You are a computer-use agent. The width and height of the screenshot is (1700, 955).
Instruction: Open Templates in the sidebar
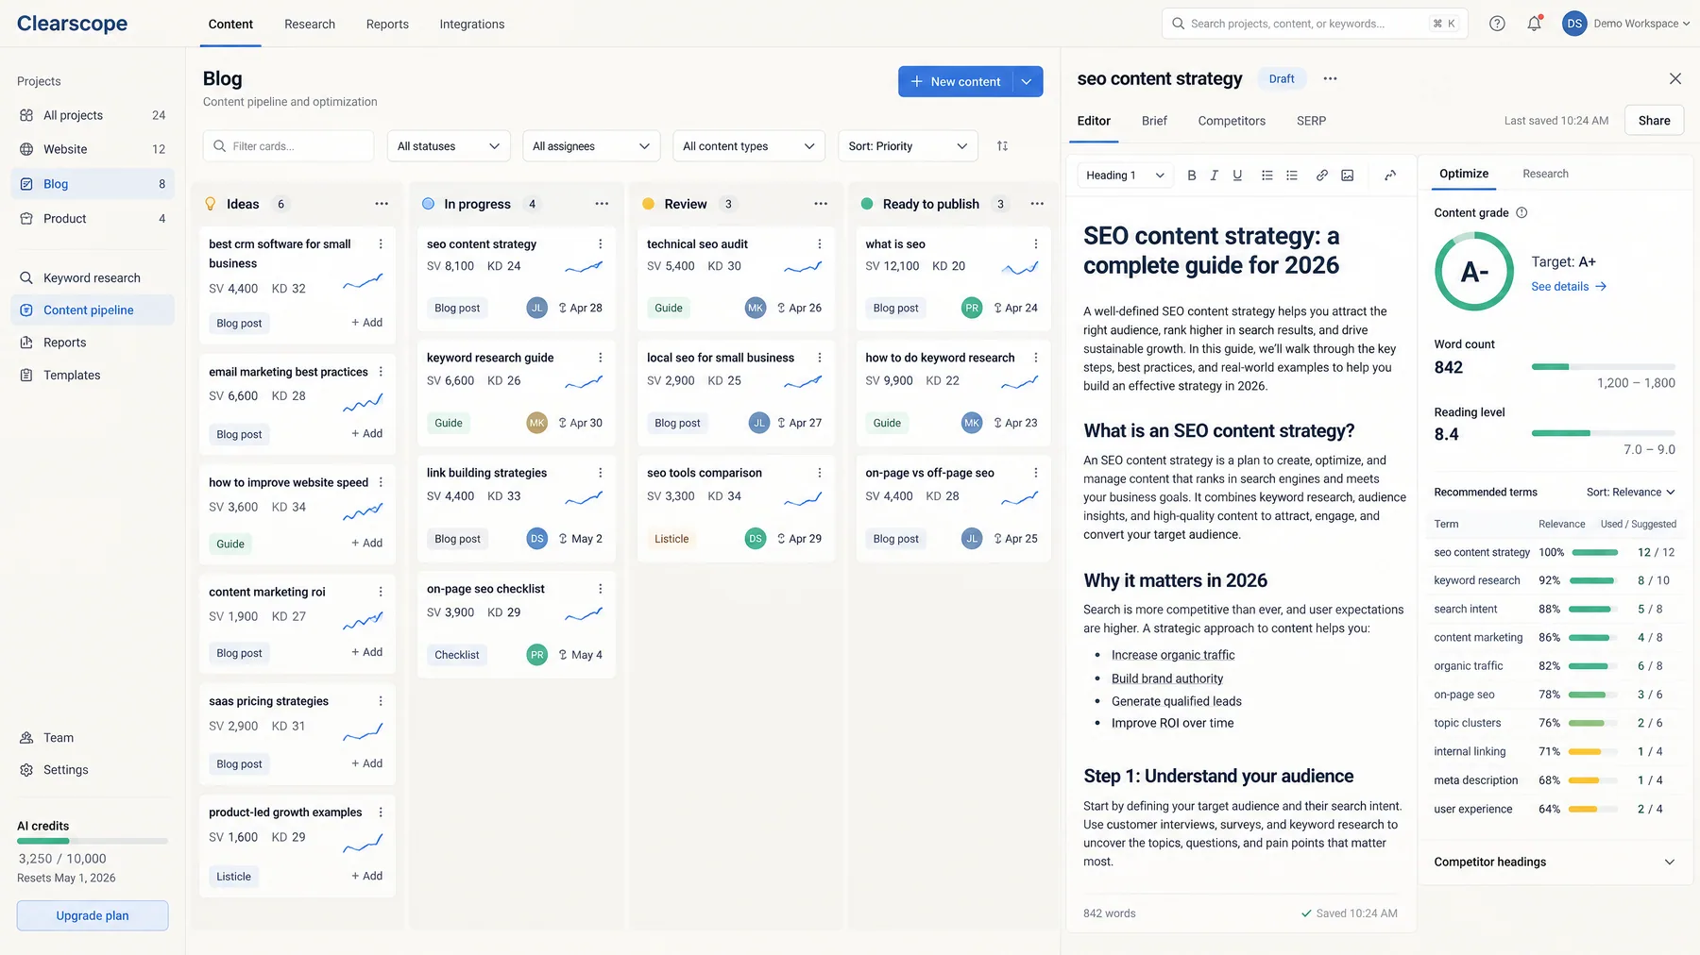[72, 375]
